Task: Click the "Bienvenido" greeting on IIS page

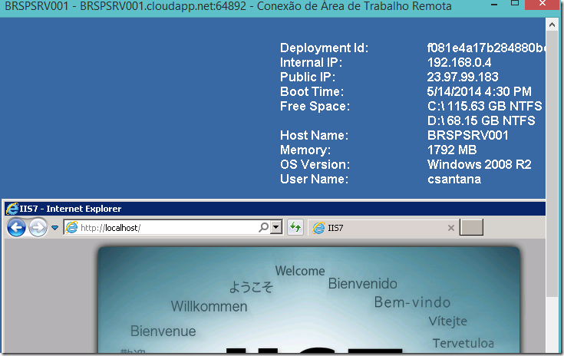Action: coord(363,284)
